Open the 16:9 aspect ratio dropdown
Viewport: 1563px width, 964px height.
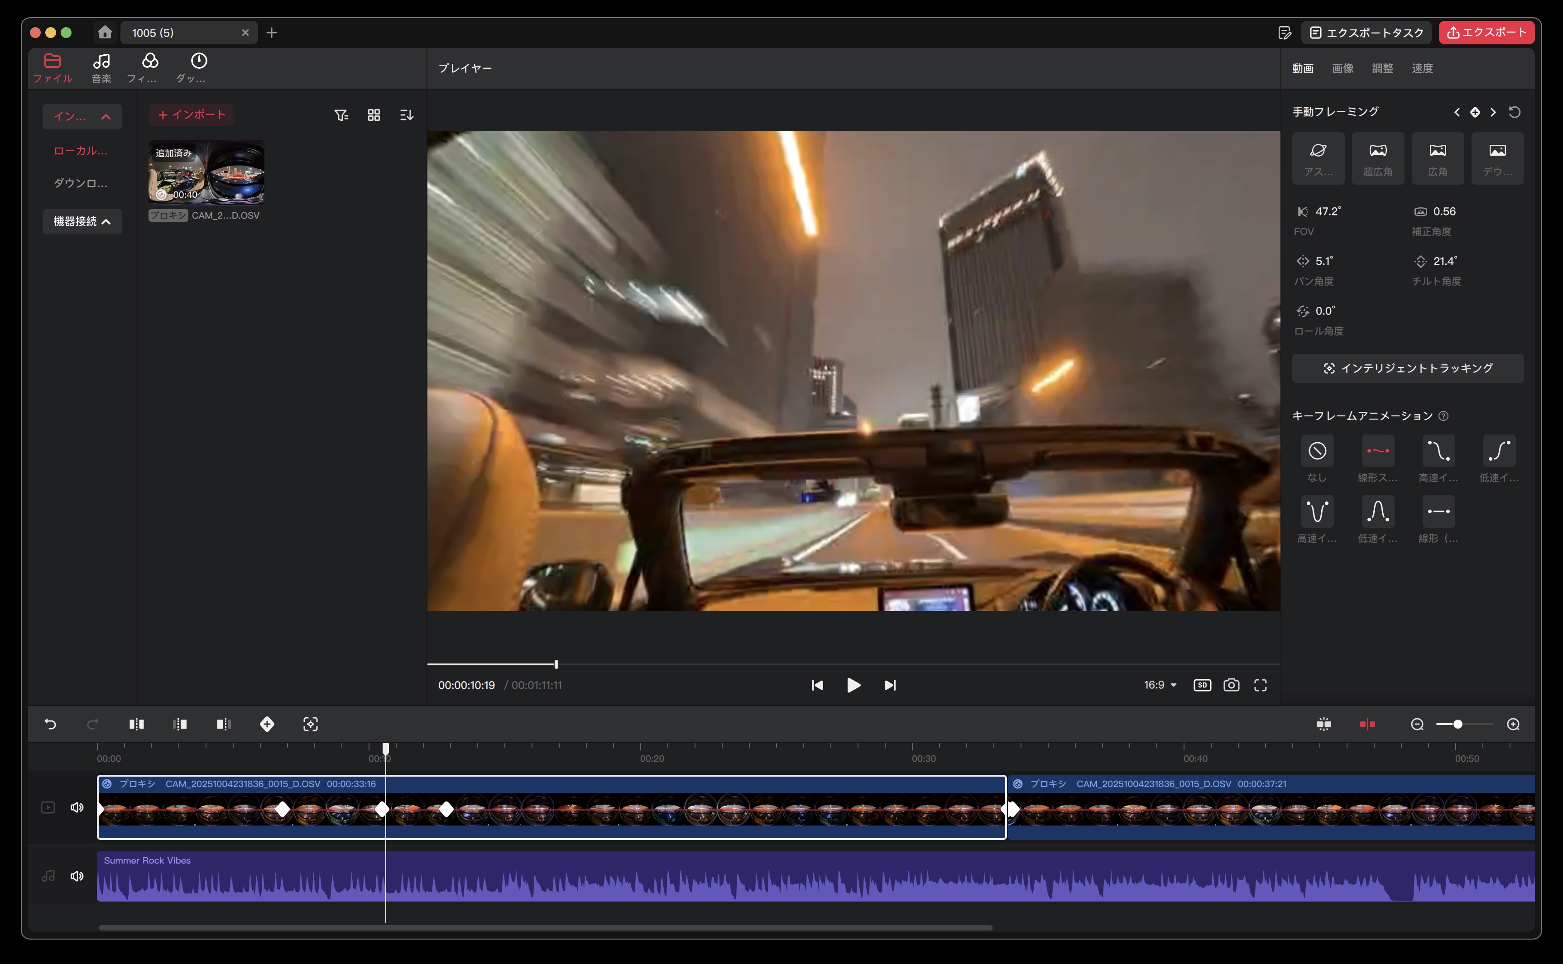[x=1160, y=685]
